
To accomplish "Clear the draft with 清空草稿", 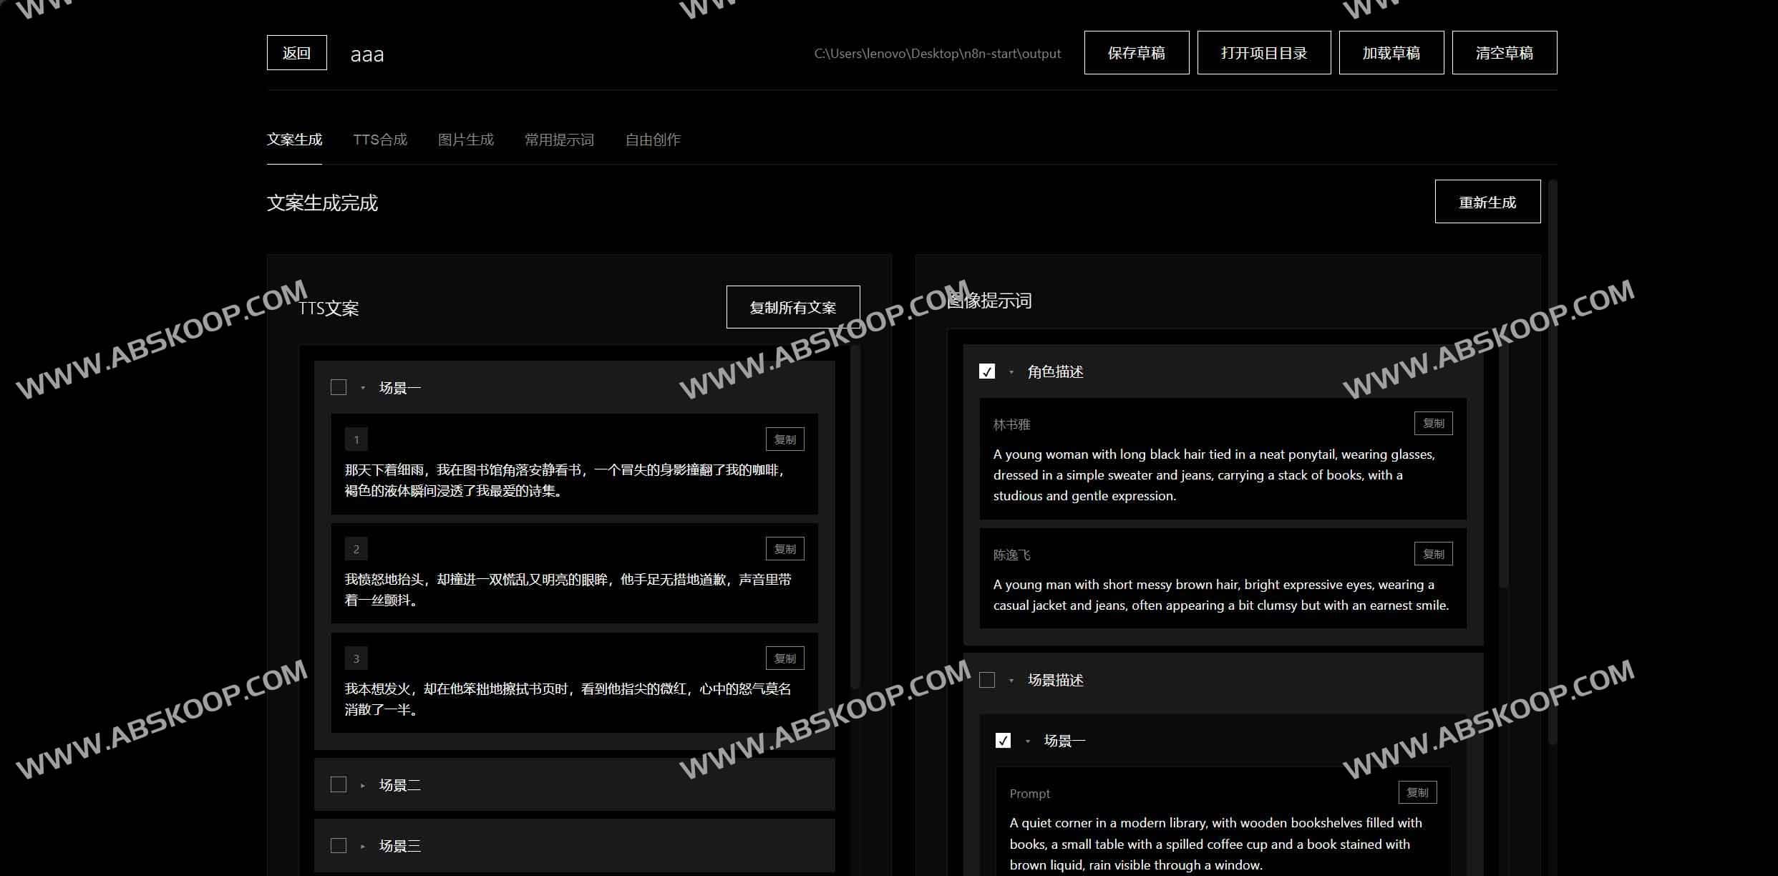I will [x=1503, y=52].
